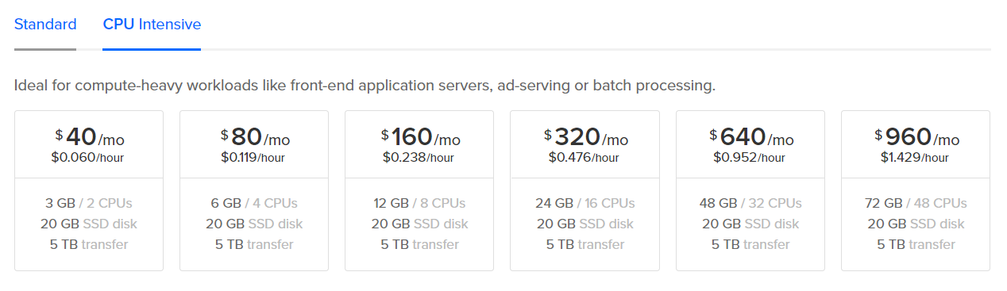The width and height of the screenshot is (1007, 291).
Task: Pick the $640/mo plan card
Action: (x=750, y=190)
